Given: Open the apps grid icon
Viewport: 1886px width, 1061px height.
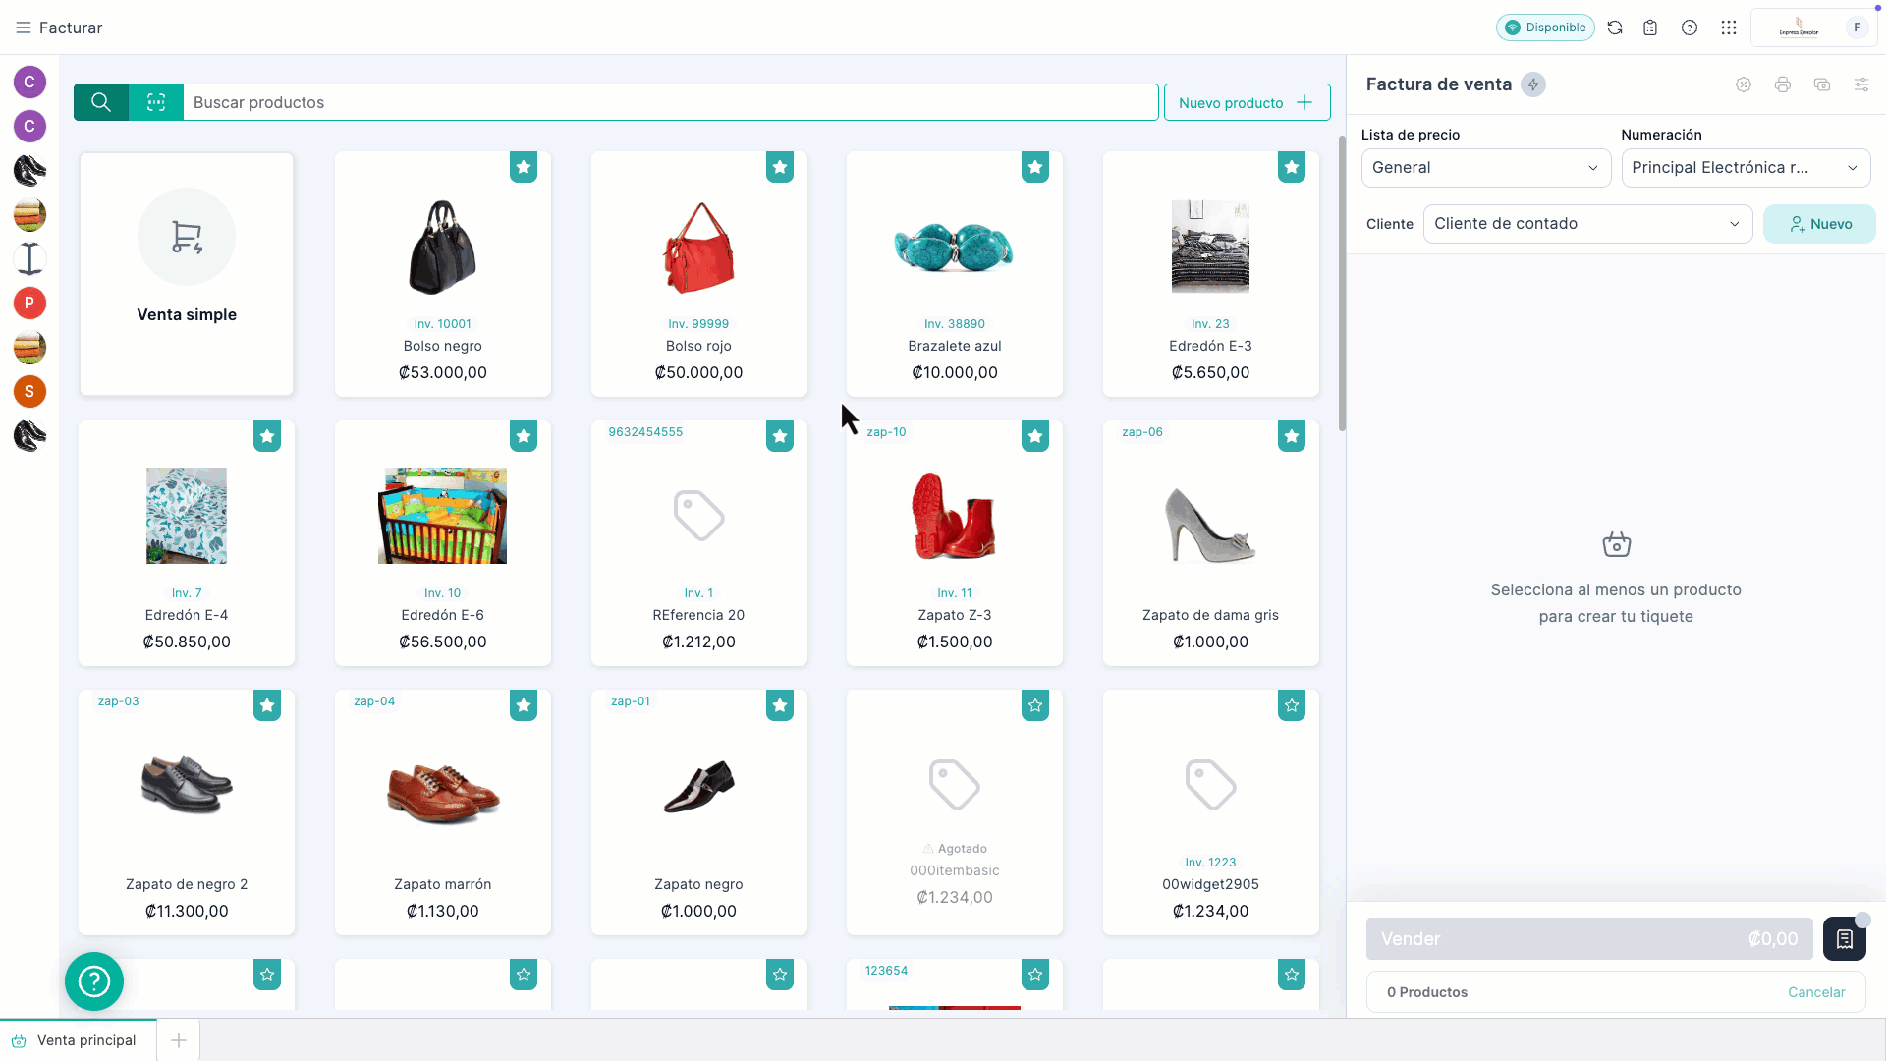Looking at the screenshot, I should coord(1729,28).
